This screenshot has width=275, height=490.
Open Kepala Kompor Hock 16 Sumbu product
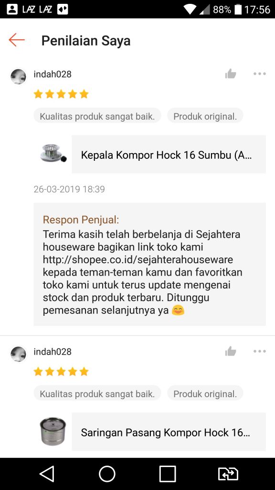pos(169,155)
